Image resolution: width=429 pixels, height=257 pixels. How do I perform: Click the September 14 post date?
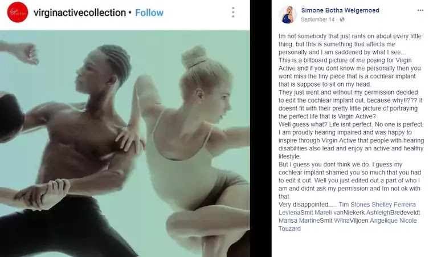318,19
